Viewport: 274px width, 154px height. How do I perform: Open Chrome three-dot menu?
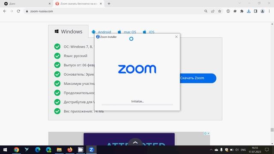pos(269,11)
